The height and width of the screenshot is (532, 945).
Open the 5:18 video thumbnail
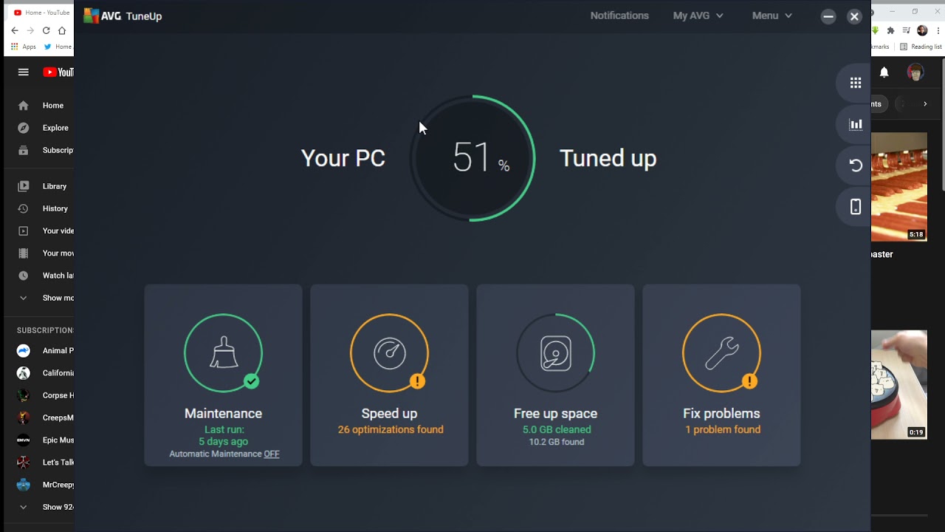point(899,187)
